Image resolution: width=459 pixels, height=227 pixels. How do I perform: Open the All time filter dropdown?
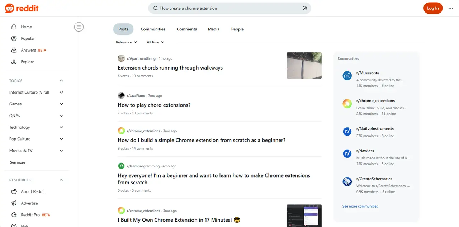(155, 42)
